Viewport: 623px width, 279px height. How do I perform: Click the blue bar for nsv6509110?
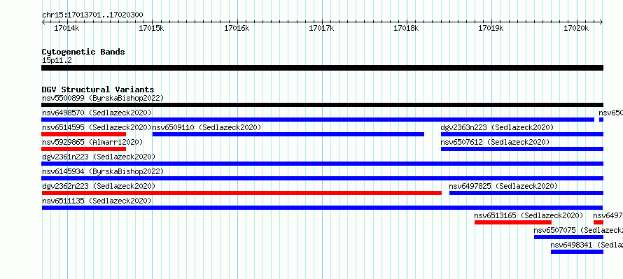[288, 134]
